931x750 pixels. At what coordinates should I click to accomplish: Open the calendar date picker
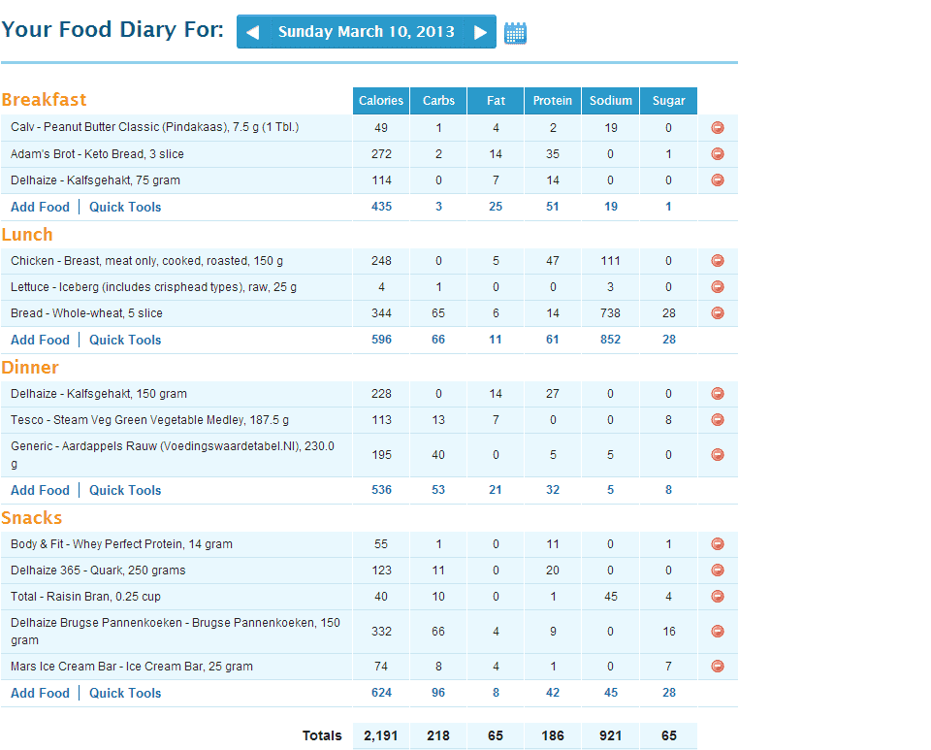(x=515, y=33)
